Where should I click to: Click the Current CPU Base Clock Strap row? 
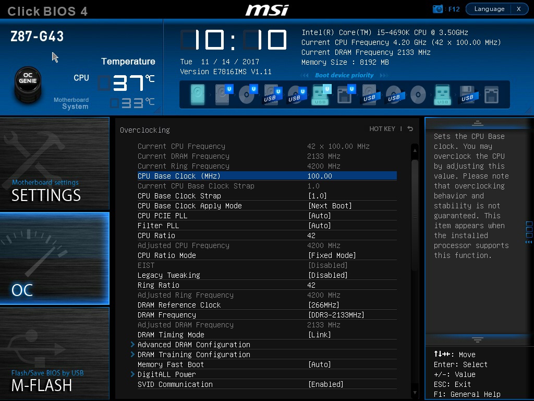click(x=267, y=186)
